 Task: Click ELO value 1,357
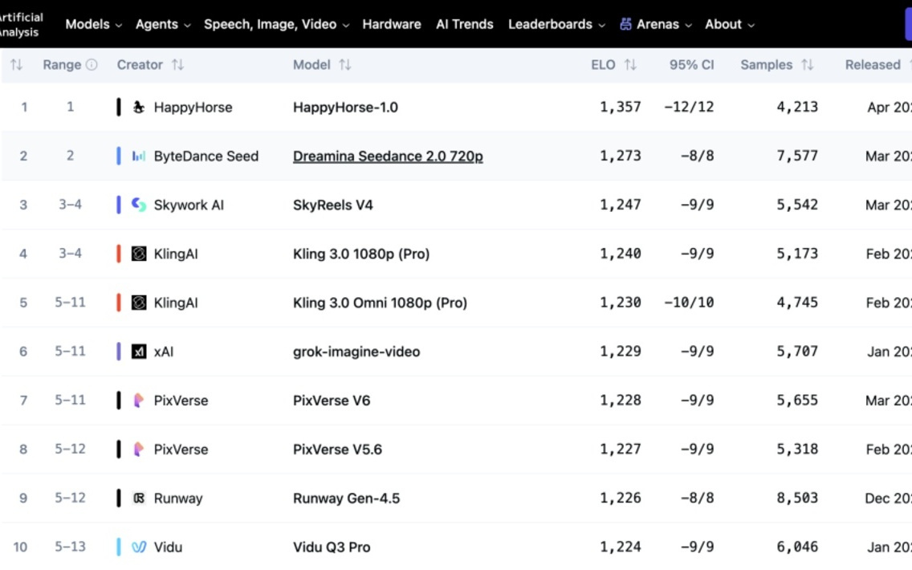tap(621, 107)
